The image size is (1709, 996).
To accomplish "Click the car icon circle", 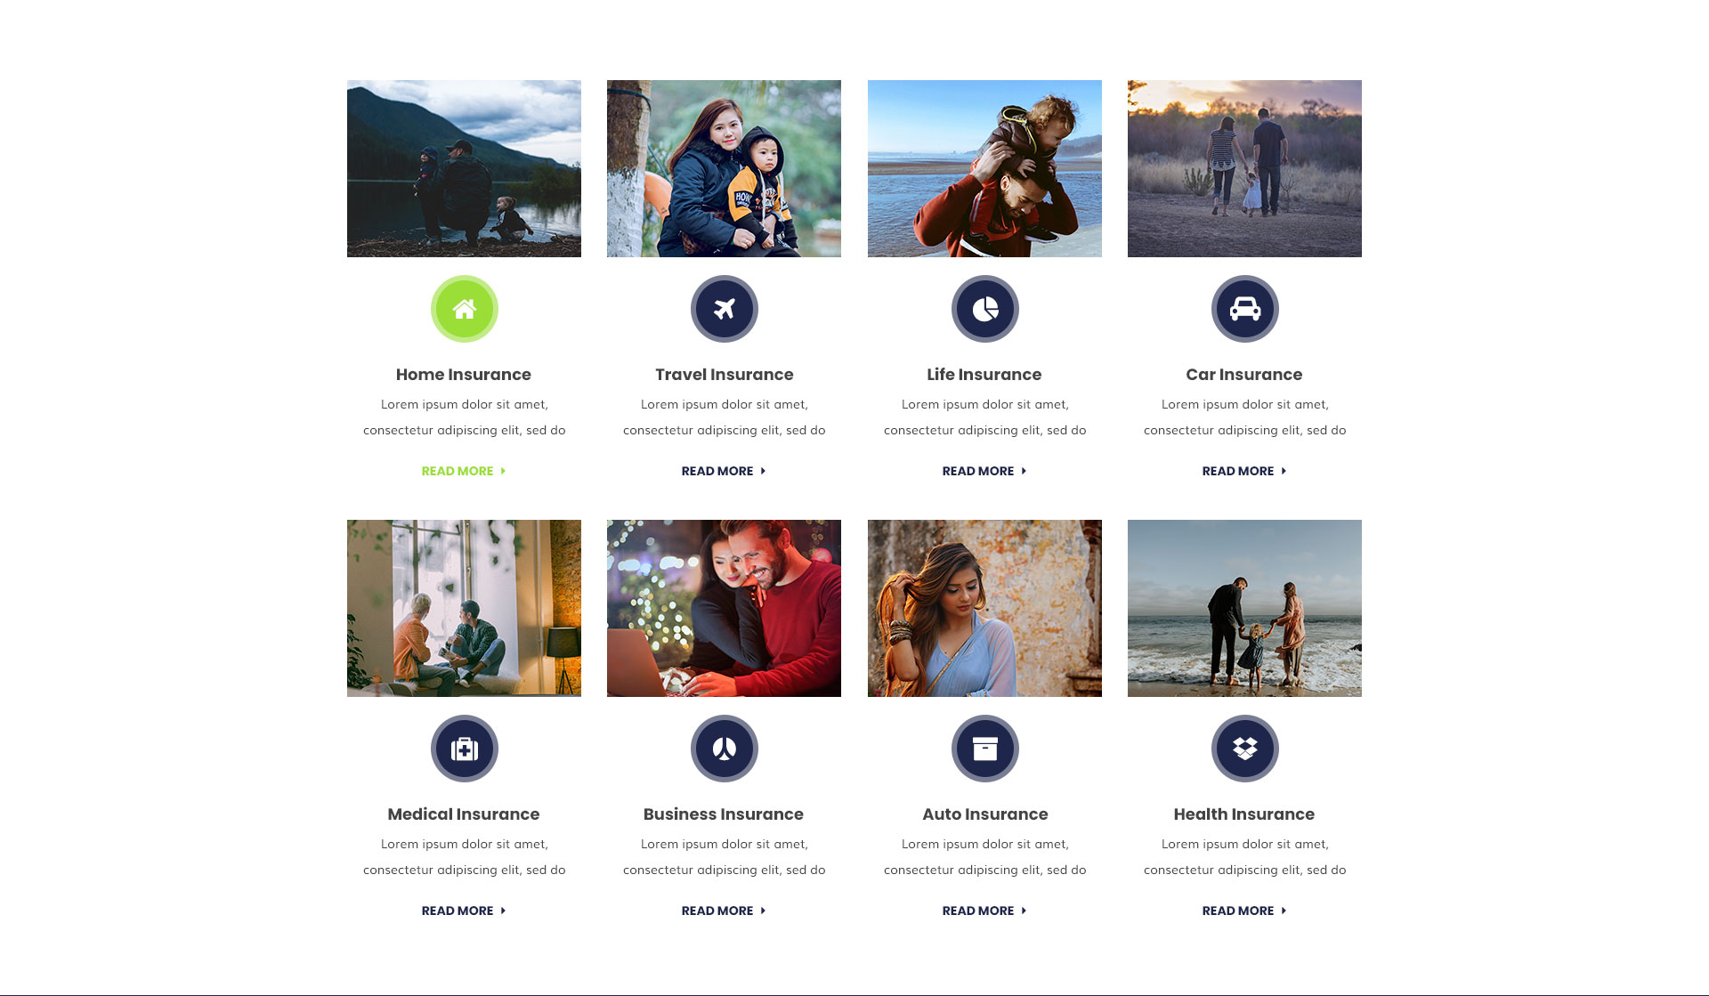I will (1244, 309).
